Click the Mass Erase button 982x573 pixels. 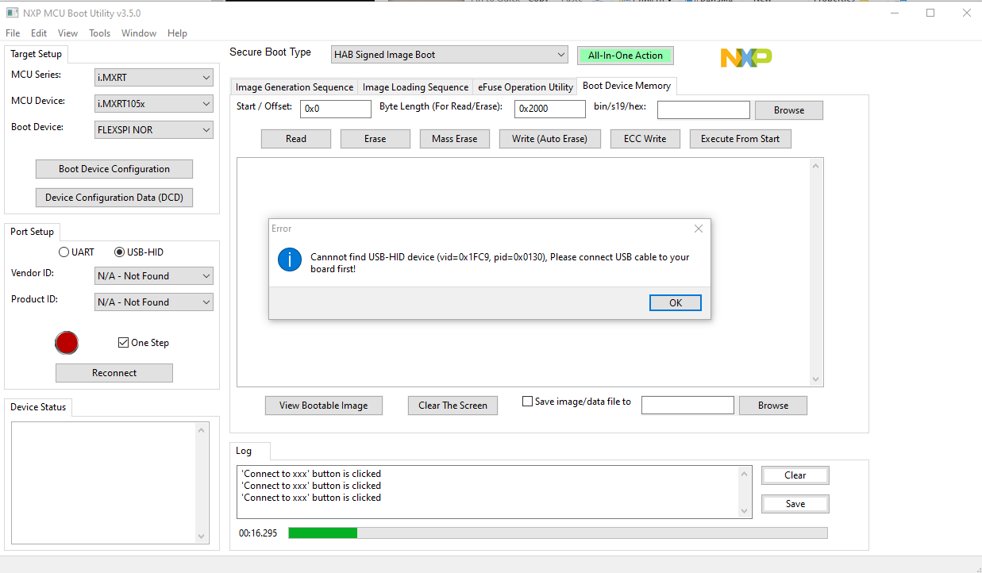pos(454,138)
